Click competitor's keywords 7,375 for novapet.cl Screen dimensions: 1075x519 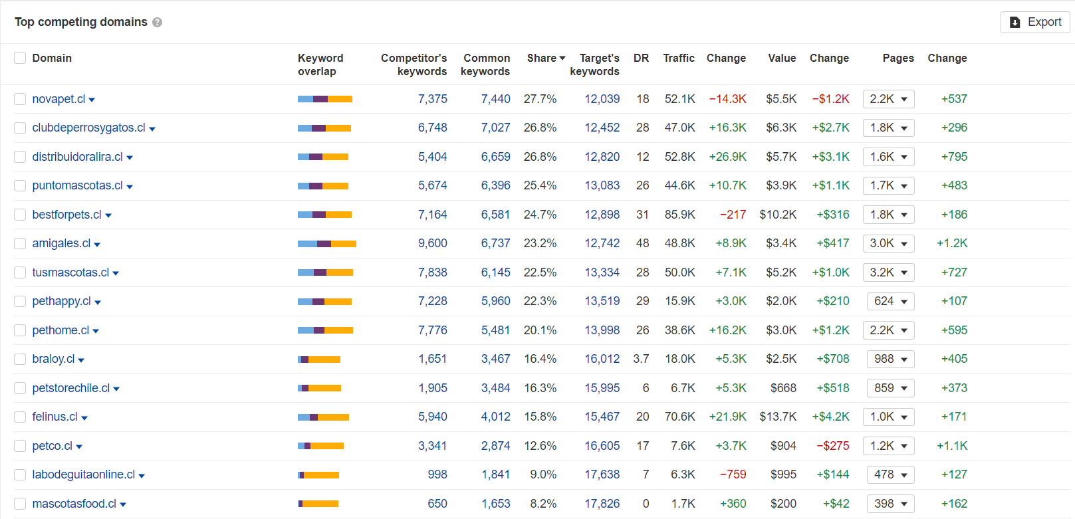(433, 99)
